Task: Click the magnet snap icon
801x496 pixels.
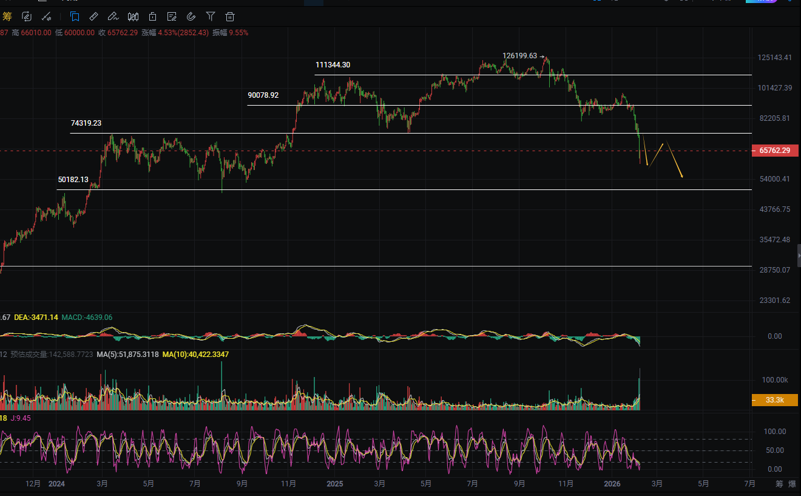Action: 191,16
